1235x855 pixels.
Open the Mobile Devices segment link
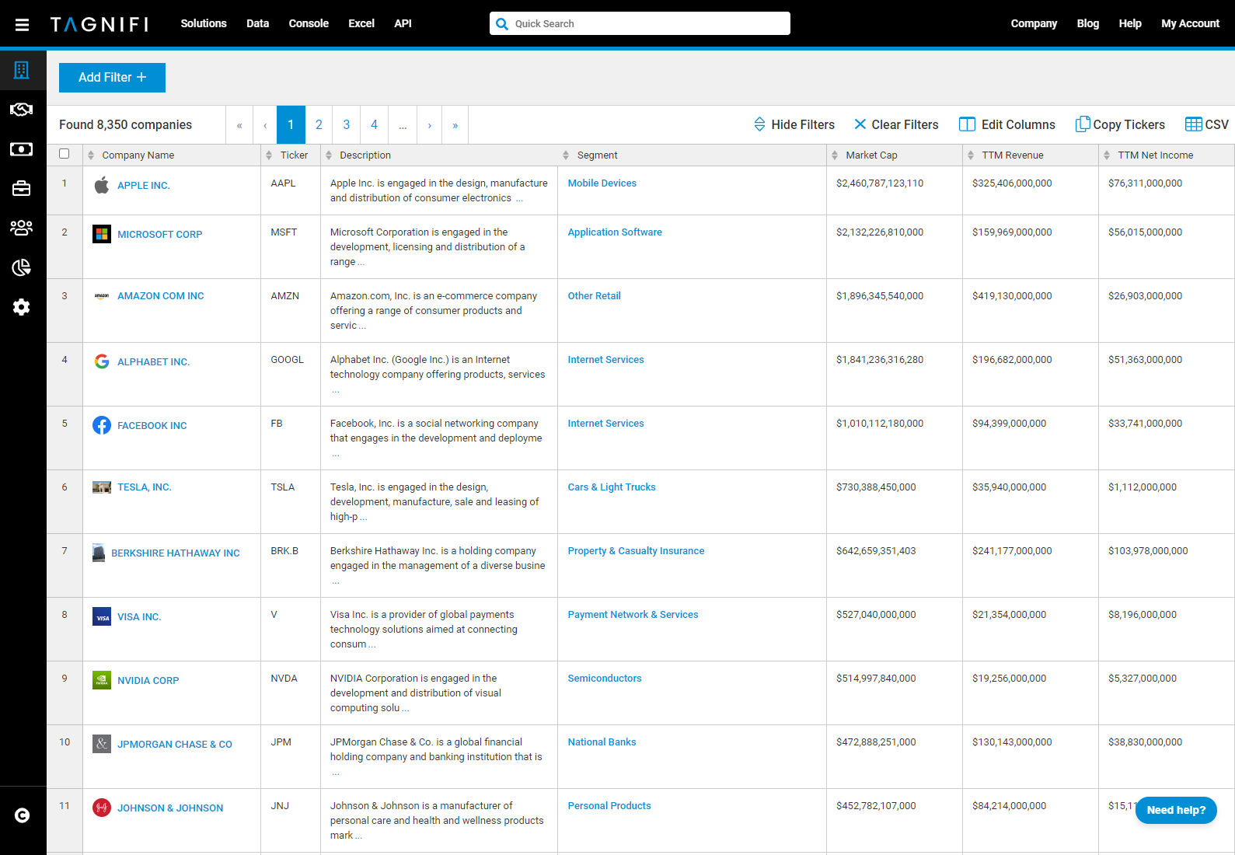point(602,183)
